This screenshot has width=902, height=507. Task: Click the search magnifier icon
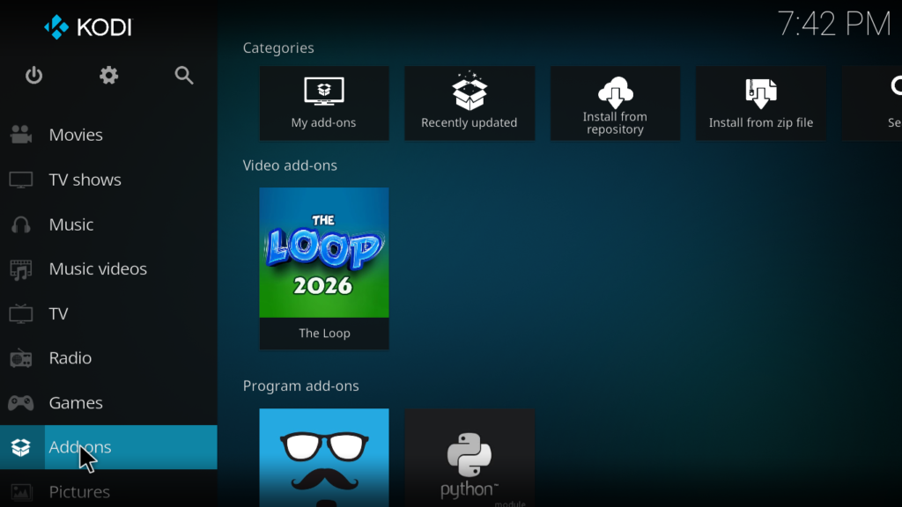pyautogui.click(x=184, y=76)
